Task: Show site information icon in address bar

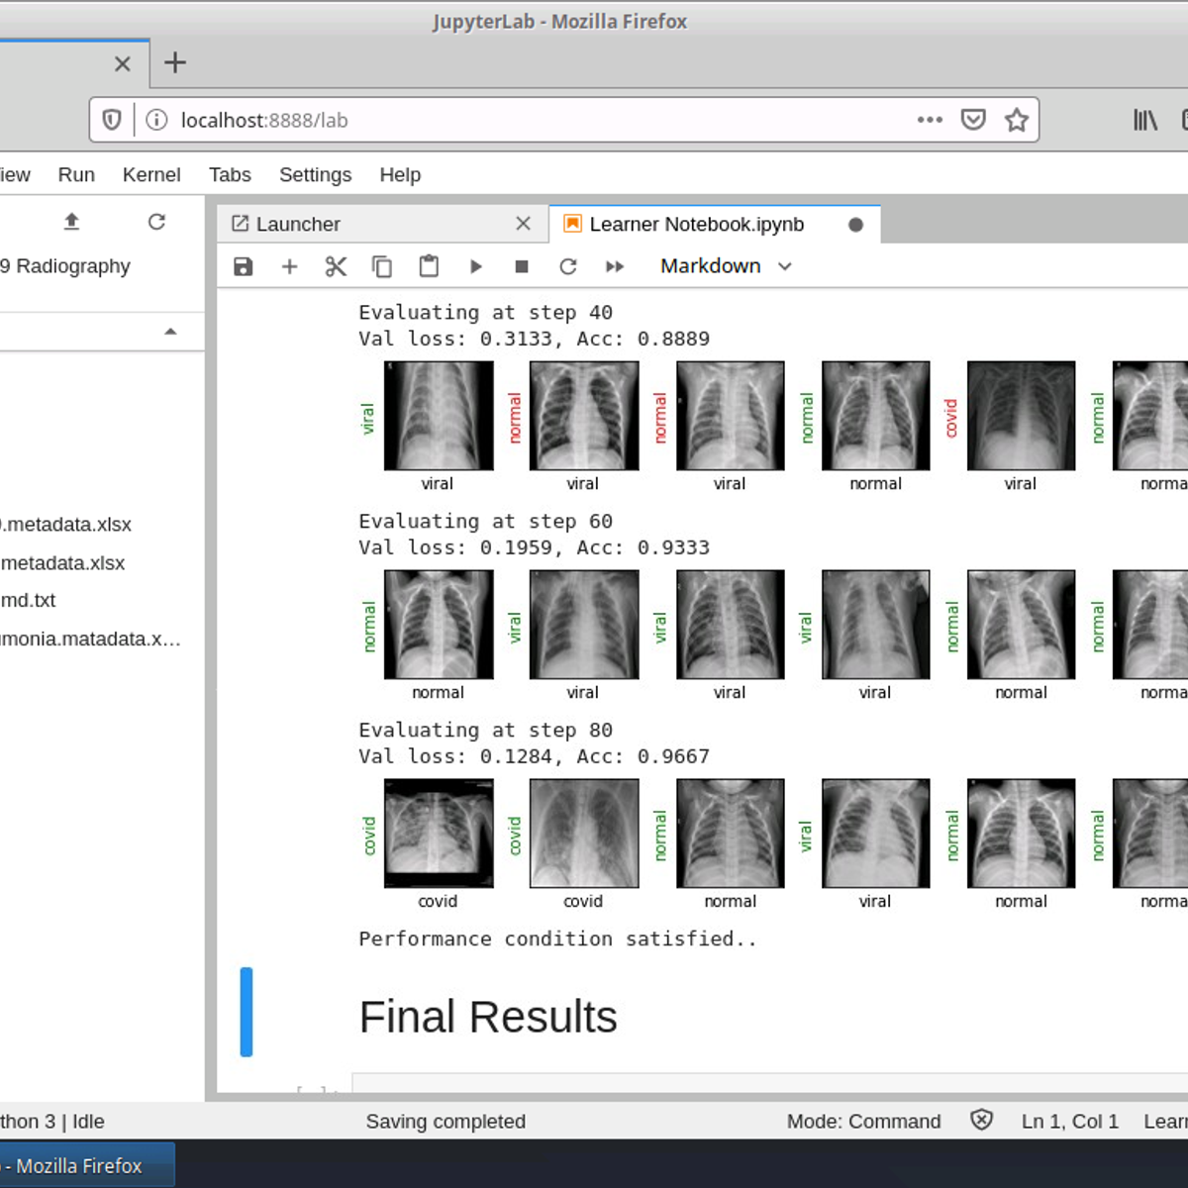Action: (156, 120)
